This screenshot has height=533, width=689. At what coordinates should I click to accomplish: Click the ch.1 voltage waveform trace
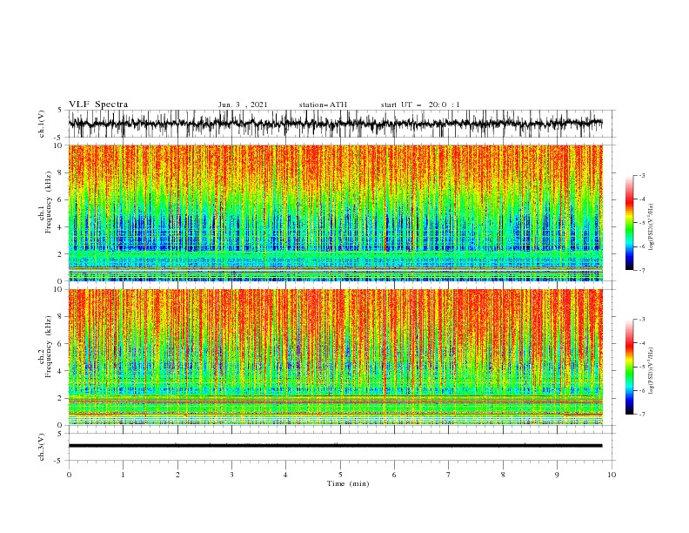335,124
